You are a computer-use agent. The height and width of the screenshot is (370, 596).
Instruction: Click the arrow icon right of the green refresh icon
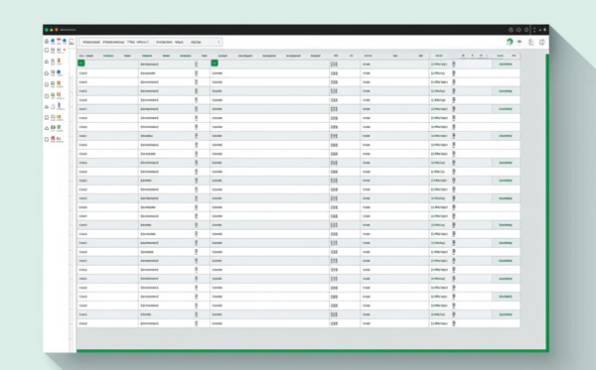[520, 42]
